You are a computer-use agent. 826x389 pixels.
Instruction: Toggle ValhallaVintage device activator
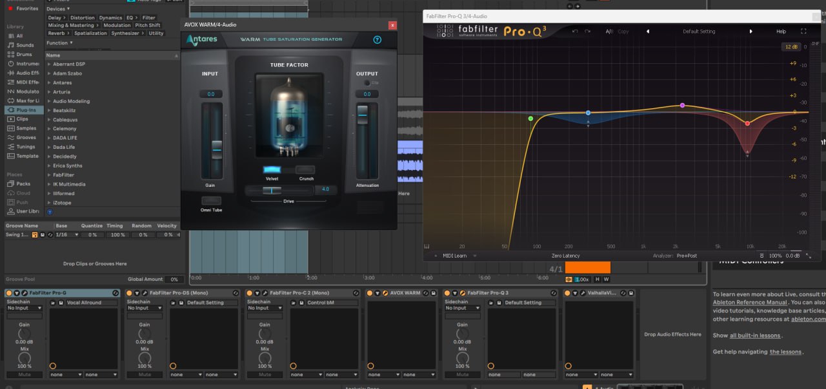(x=568, y=293)
